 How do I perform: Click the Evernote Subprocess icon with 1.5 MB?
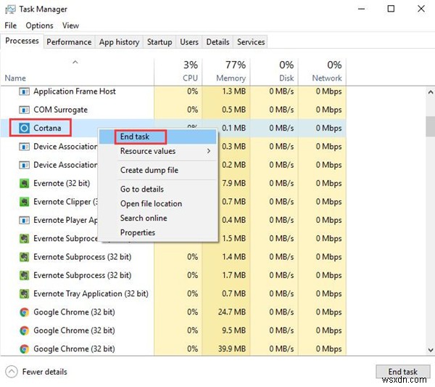pos(24,239)
